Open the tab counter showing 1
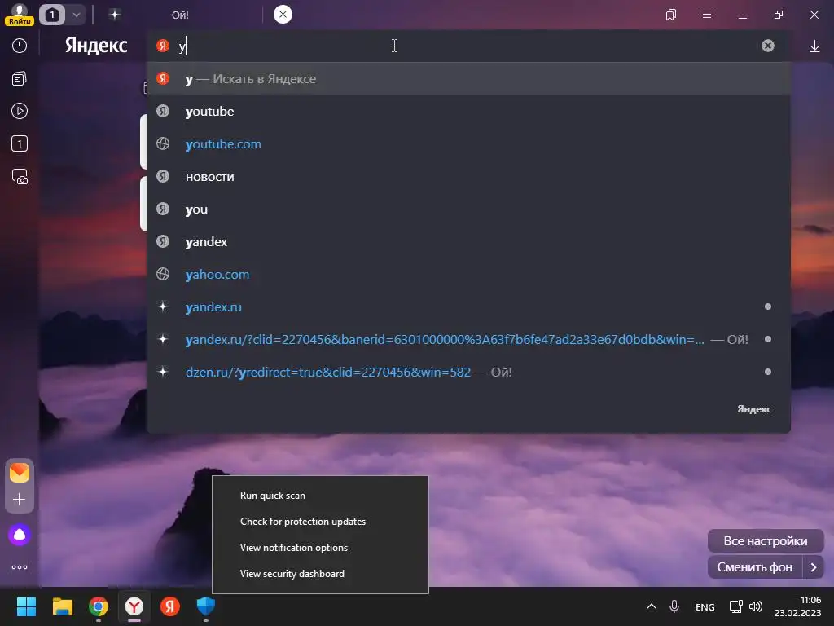The image size is (834, 626). [52, 15]
